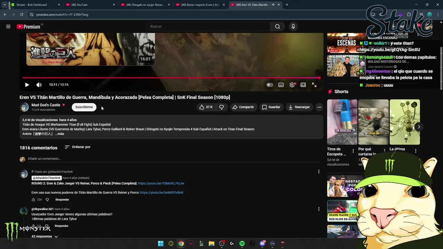The image size is (443, 249).
Task: Click the search magnifier button
Action: pos(278,27)
